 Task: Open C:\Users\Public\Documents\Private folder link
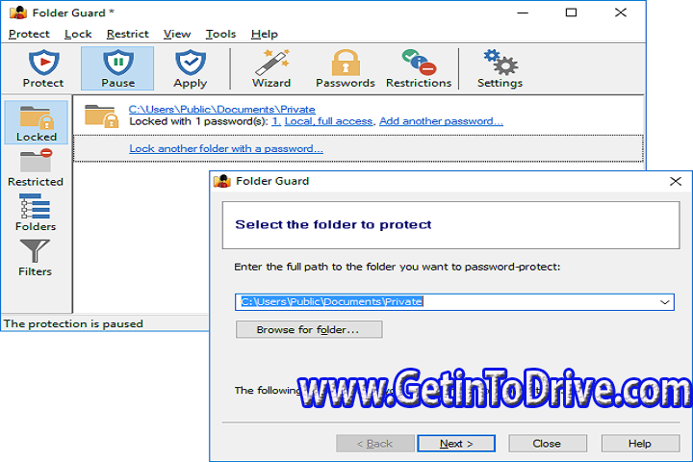tap(222, 109)
